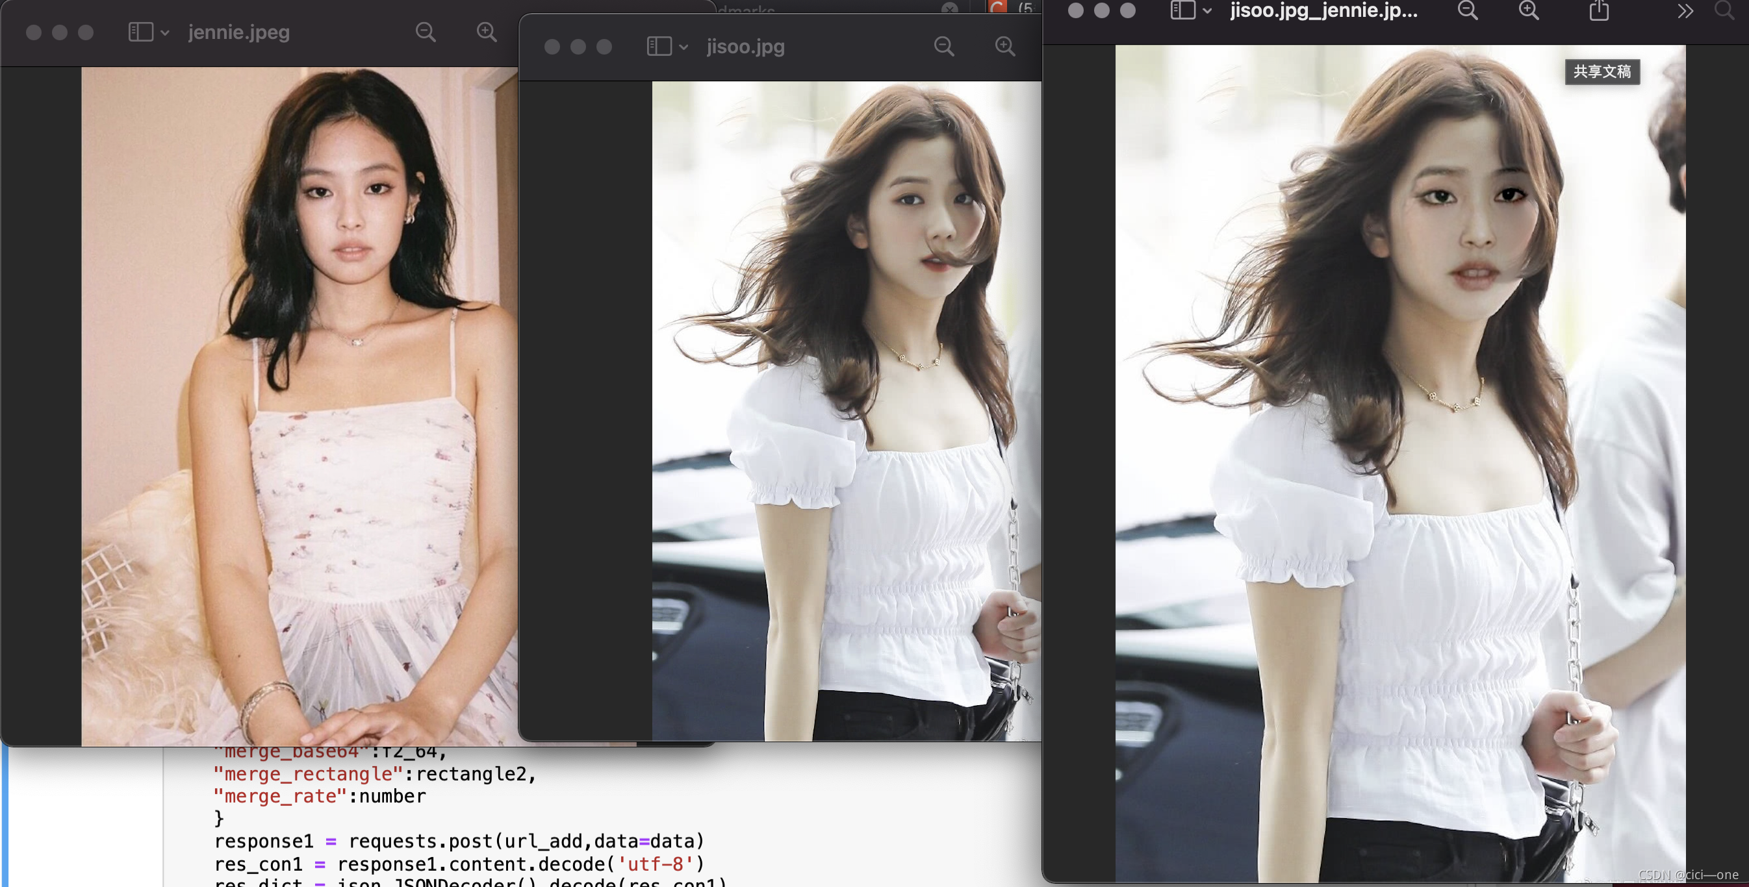Image resolution: width=1749 pixels, height=887 pixels.
Task: Open search in the merged image window
Action: pyautogui.click(x=1724, y=10)
